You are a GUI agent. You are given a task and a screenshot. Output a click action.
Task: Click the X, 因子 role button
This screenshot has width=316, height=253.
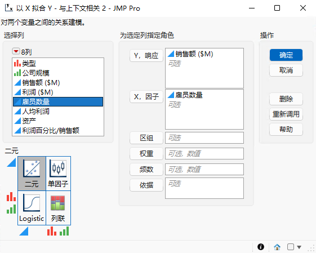(x=146, y=96)
